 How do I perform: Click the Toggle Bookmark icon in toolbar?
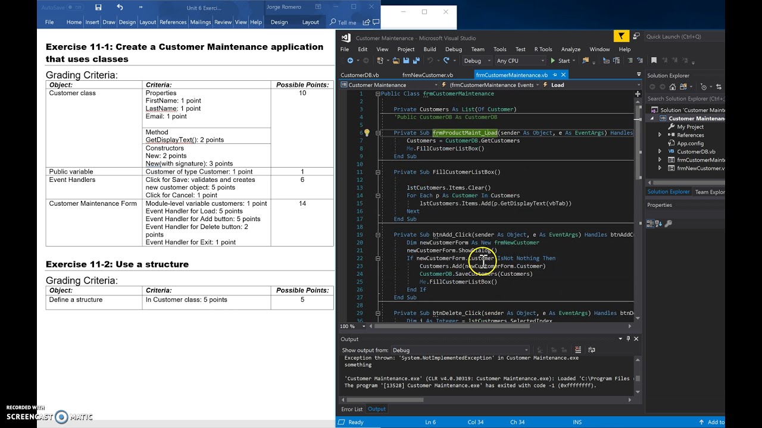pyautogui.click(x=654, y=61)
